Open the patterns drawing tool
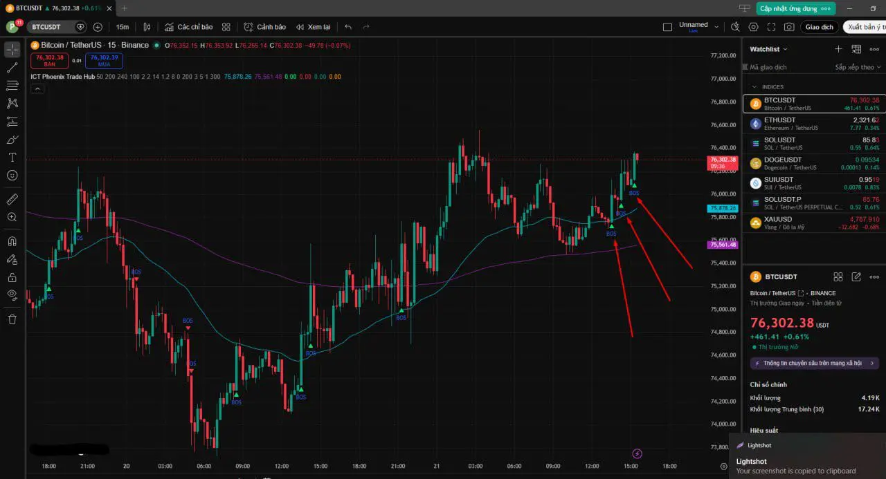This screenshot has height=479, width=886. pyautogui.click(x=12, y=104)
